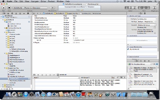
Task: Collapse the splash folder
Action: tap(6, 47)
